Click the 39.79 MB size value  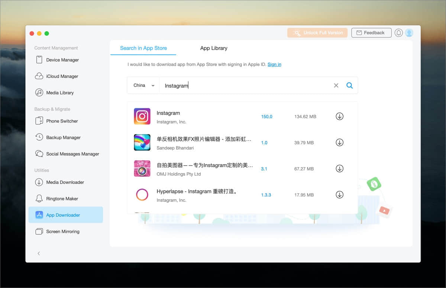(x=304, y=143)
